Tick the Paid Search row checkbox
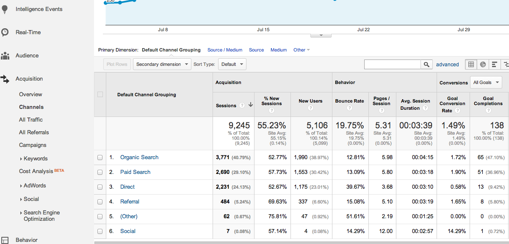The image size is (509, 244). click(x=100, y=172)
